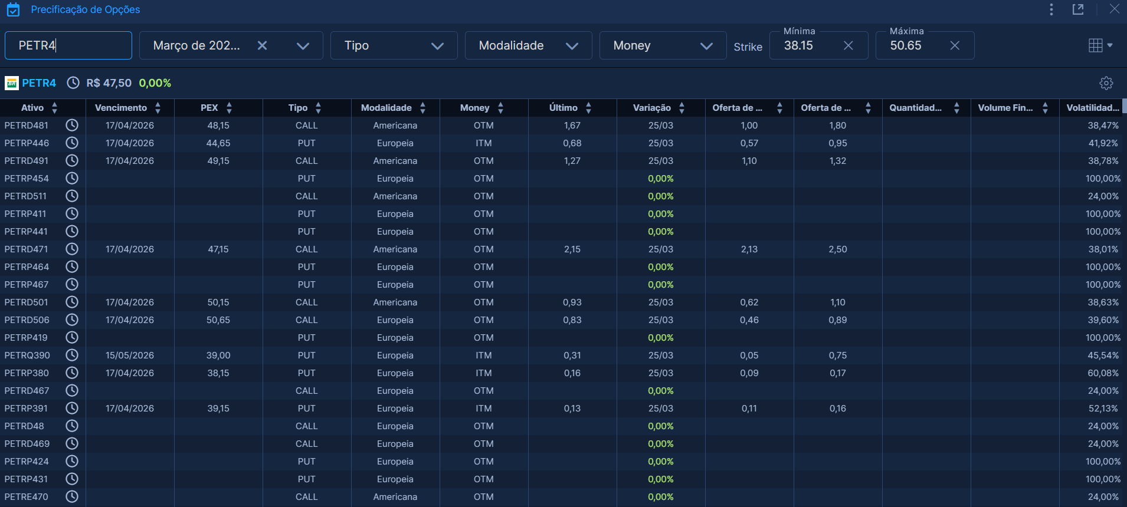Select the PETRD471 option row
1127x507 pixels.
[26, 249]
